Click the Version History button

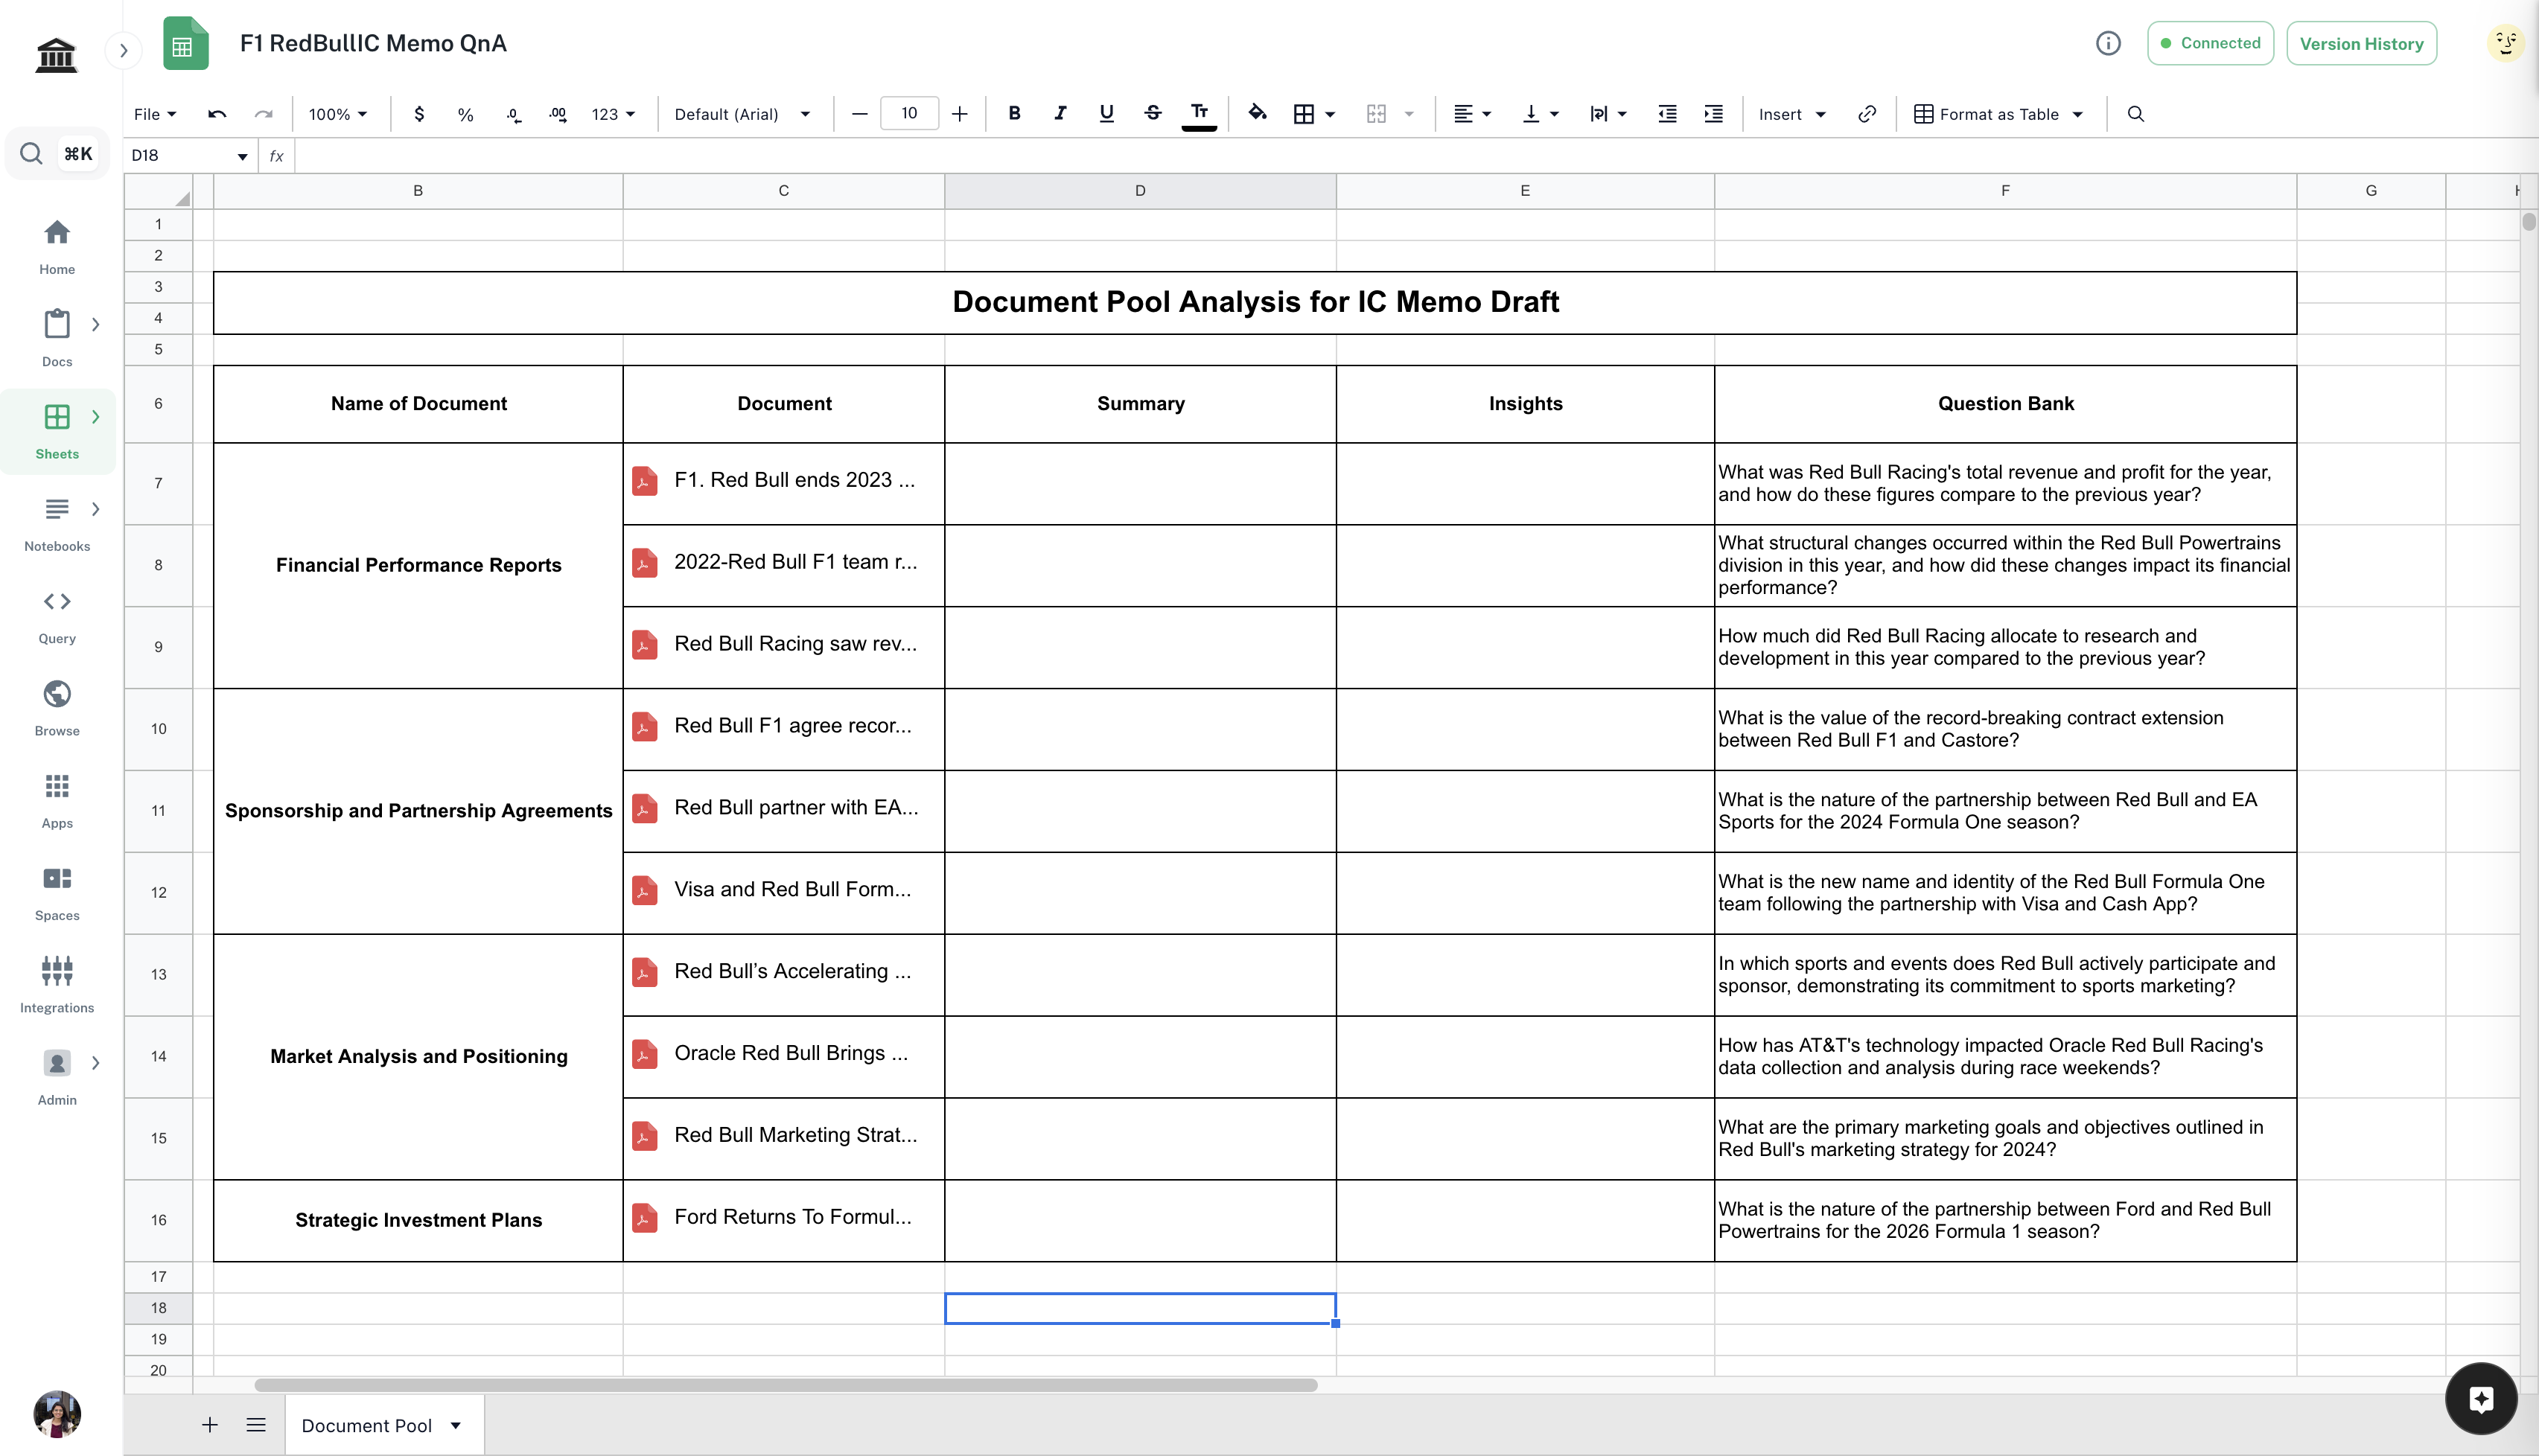[x=2360, y=43]
